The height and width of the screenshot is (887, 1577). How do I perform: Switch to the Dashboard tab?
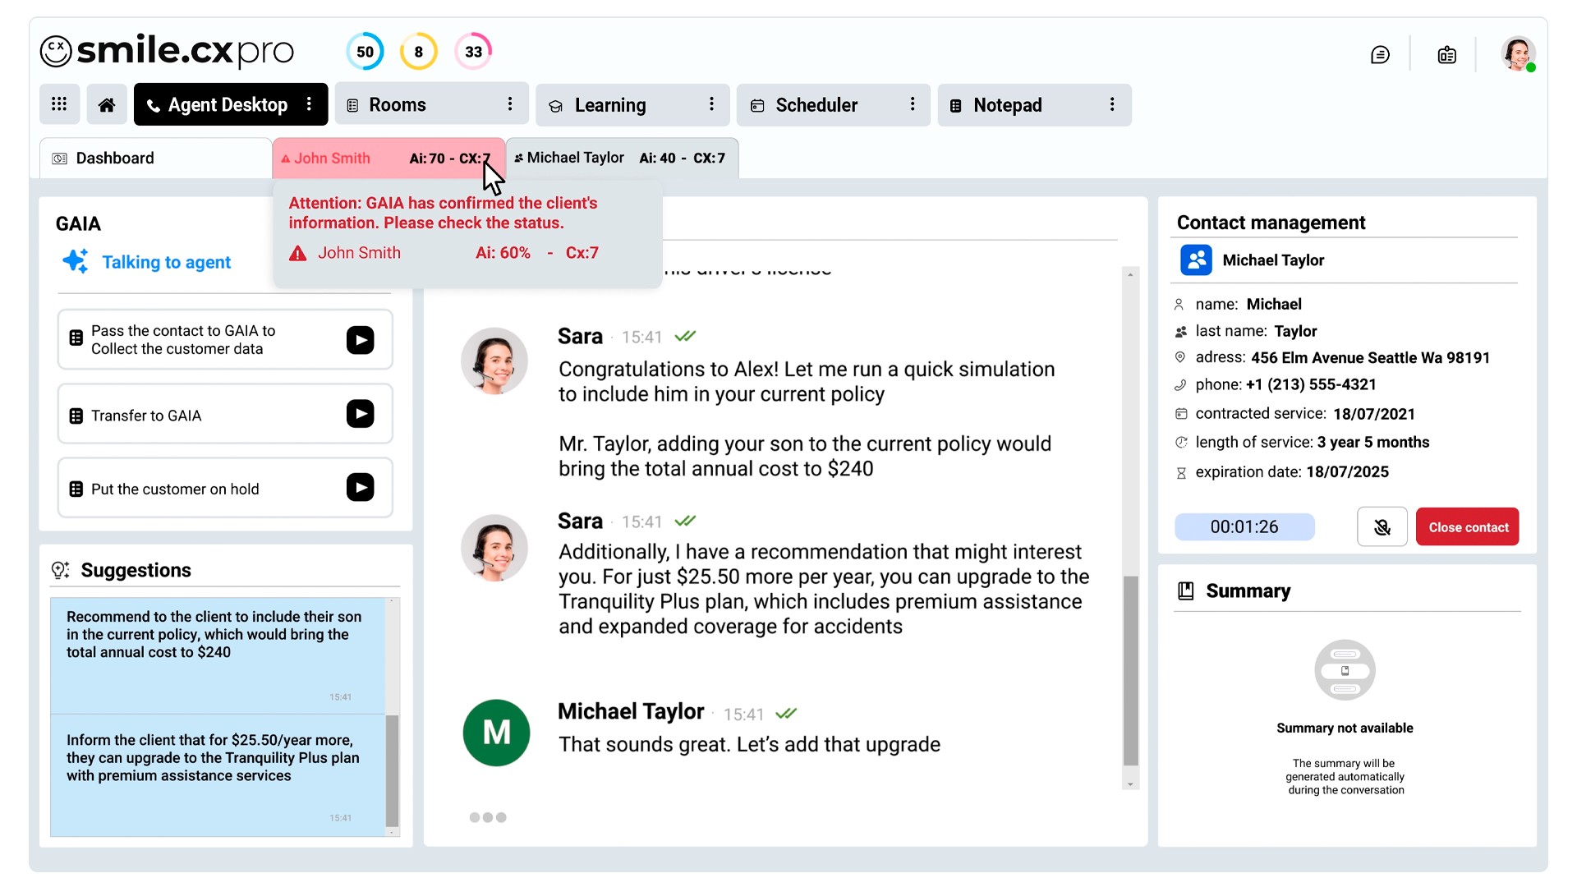pyautogui.click(x=115, y=158)
